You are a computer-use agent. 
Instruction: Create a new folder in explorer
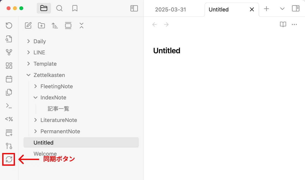pos(41,25)
